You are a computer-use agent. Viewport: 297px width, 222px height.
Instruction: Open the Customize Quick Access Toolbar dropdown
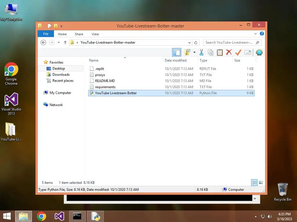pos(61,26)
